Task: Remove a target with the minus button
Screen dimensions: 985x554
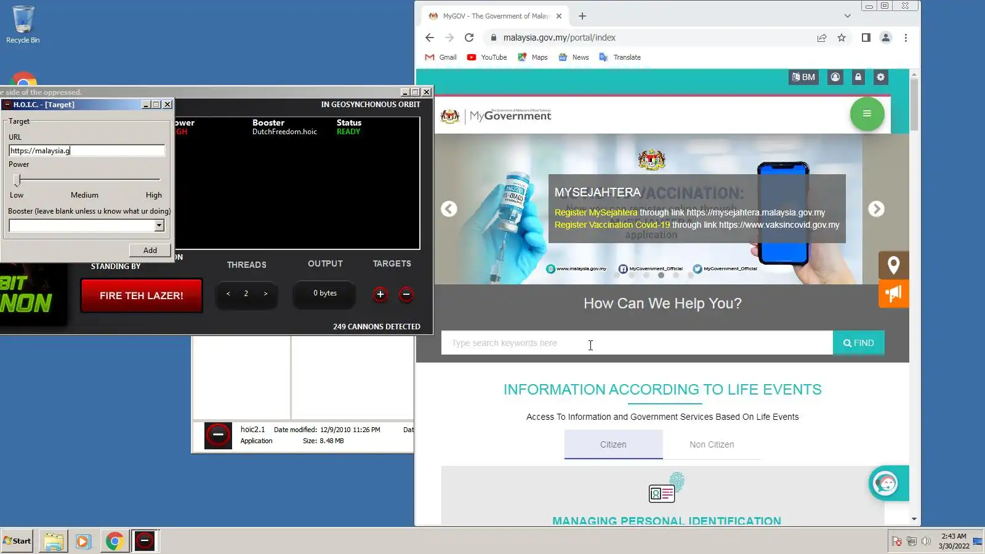Action: 406,294
